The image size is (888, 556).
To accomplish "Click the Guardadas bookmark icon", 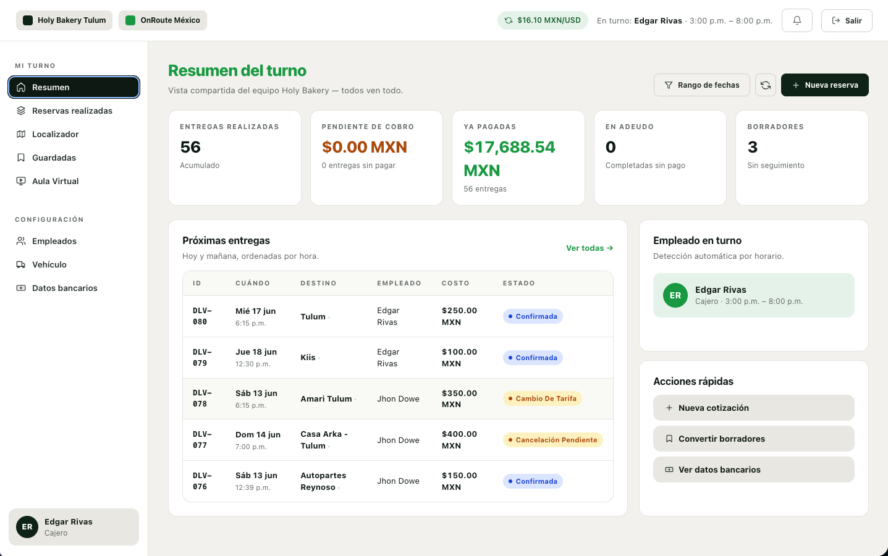I will point(21,158).
